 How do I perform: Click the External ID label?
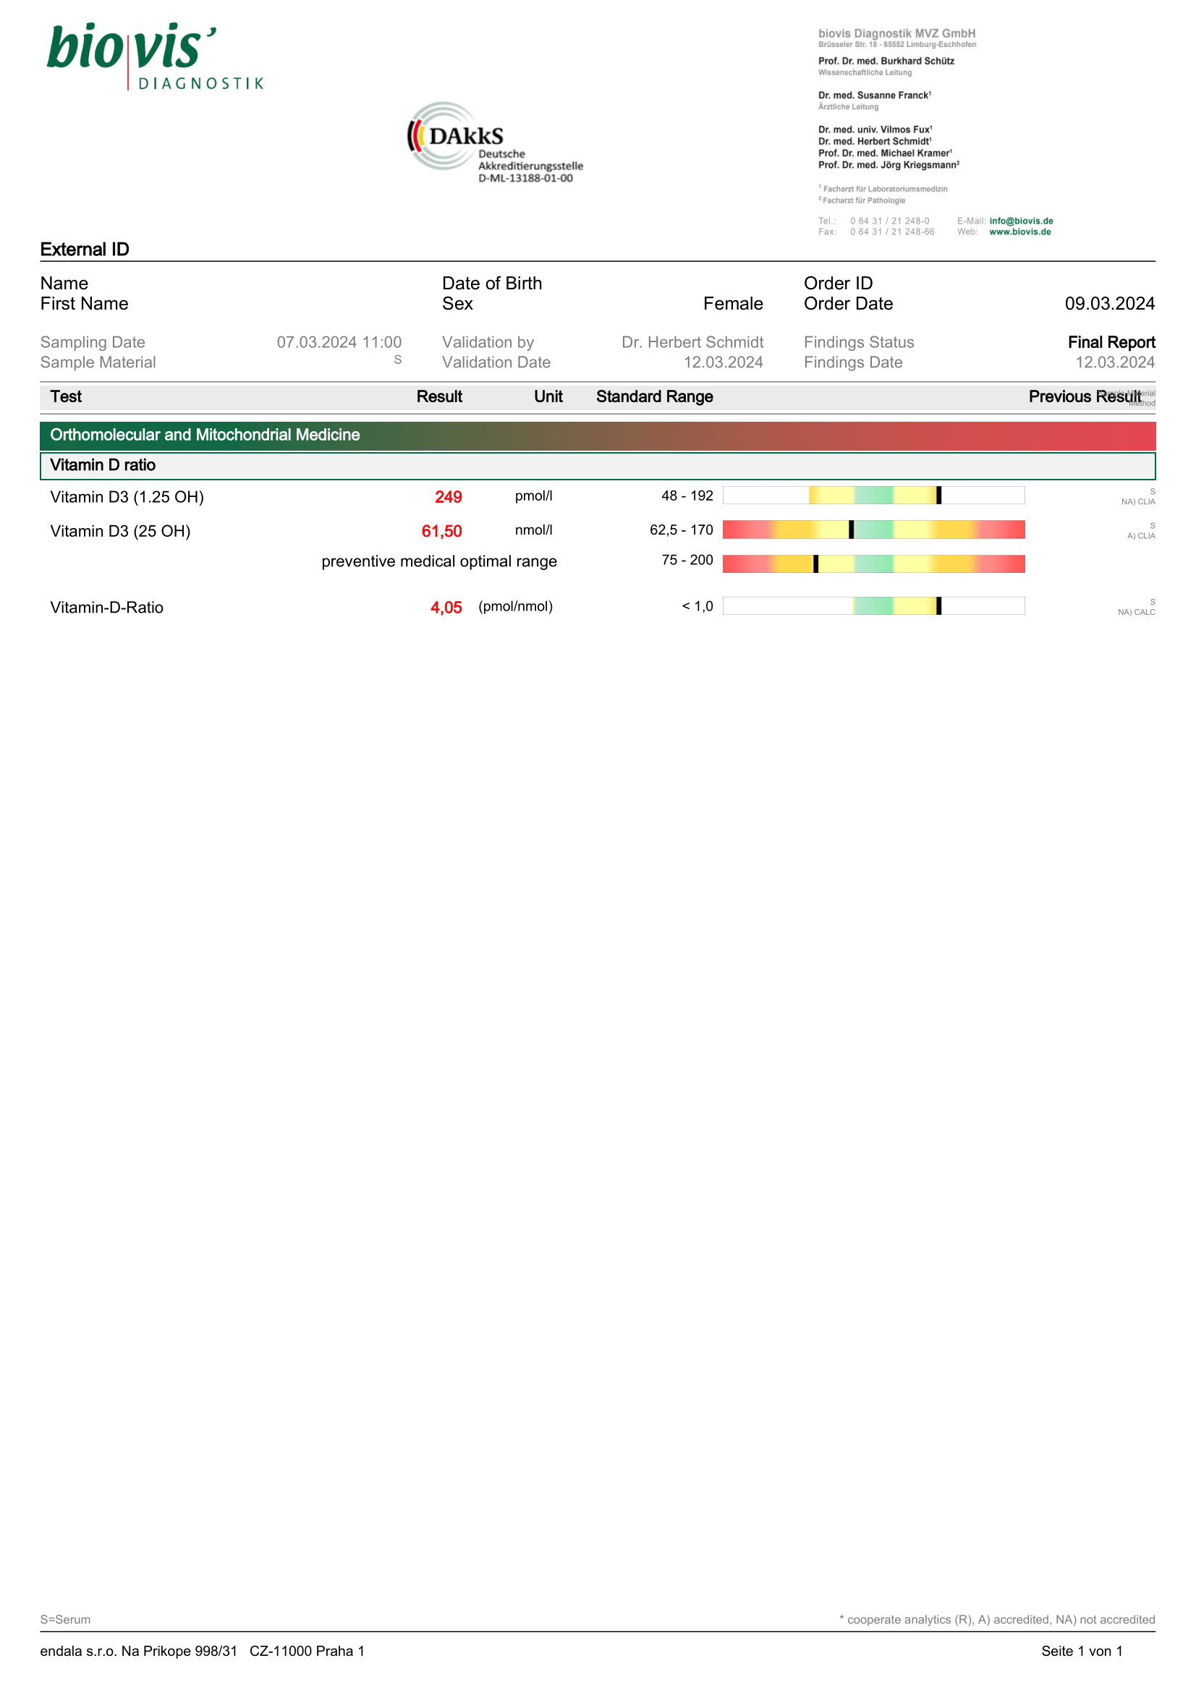click(85, 250)
